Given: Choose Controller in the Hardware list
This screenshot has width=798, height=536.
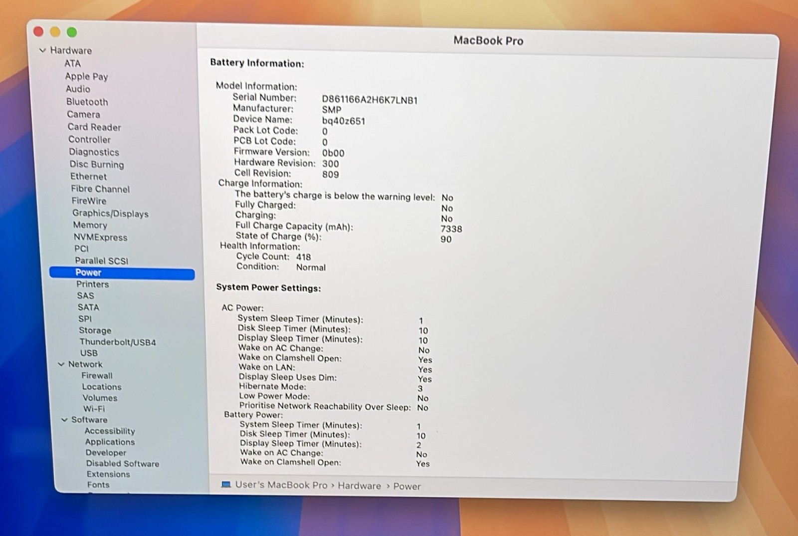Looking at the screenshot, I should click(x=90, y=140).
